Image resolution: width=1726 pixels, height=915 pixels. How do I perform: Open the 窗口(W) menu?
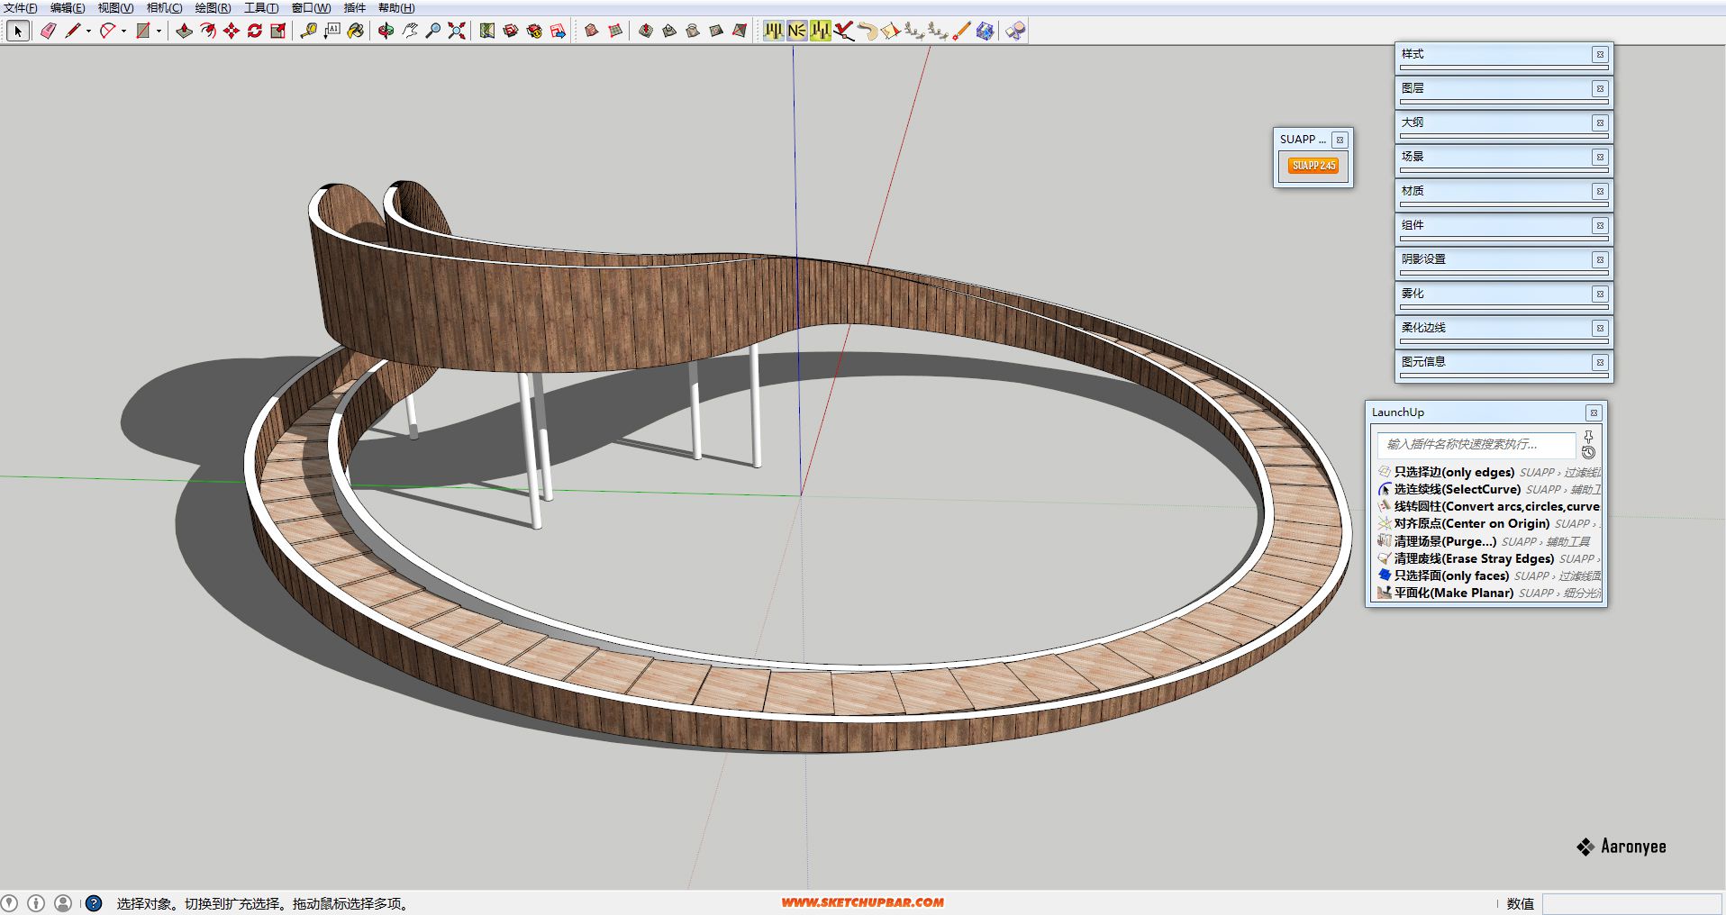tap(311, 8)
